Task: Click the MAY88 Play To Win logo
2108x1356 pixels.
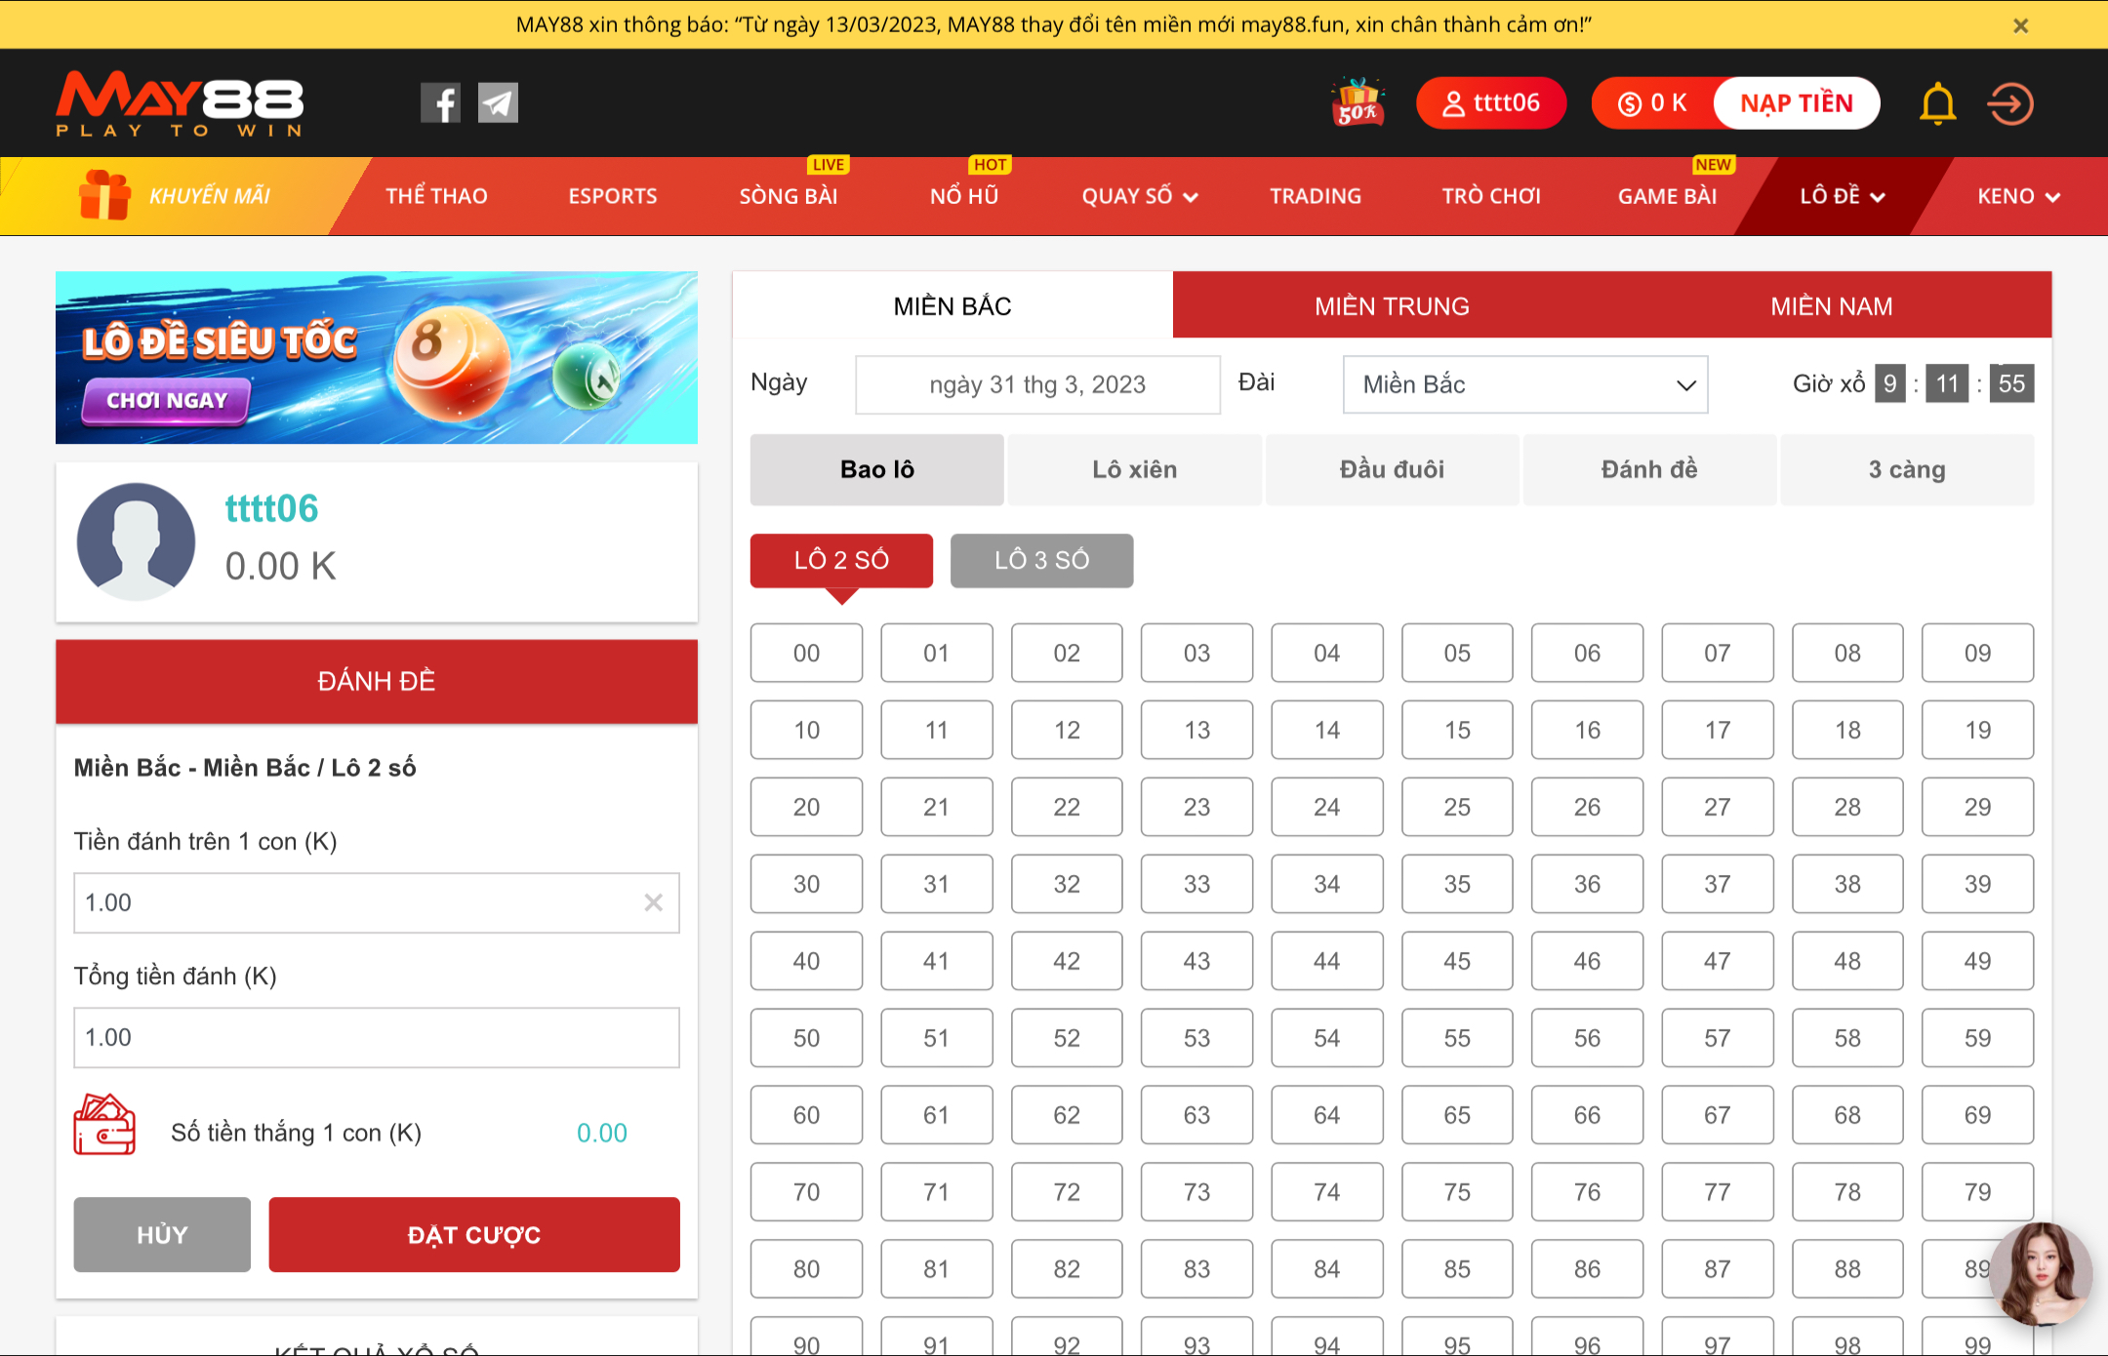Action: click(180, 103)
